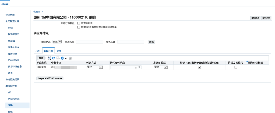This screenshot has height=113, width=275.
Task: Click the 创建 button
Action: 41,58
